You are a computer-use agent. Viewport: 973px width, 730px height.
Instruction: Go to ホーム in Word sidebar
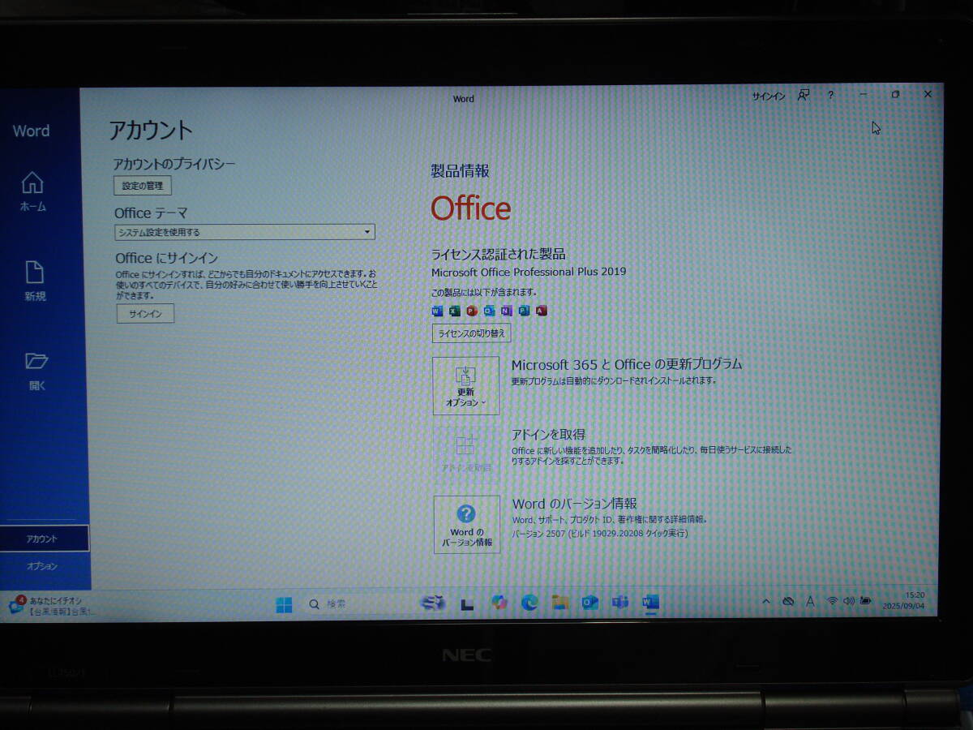(x=32, y=192)
